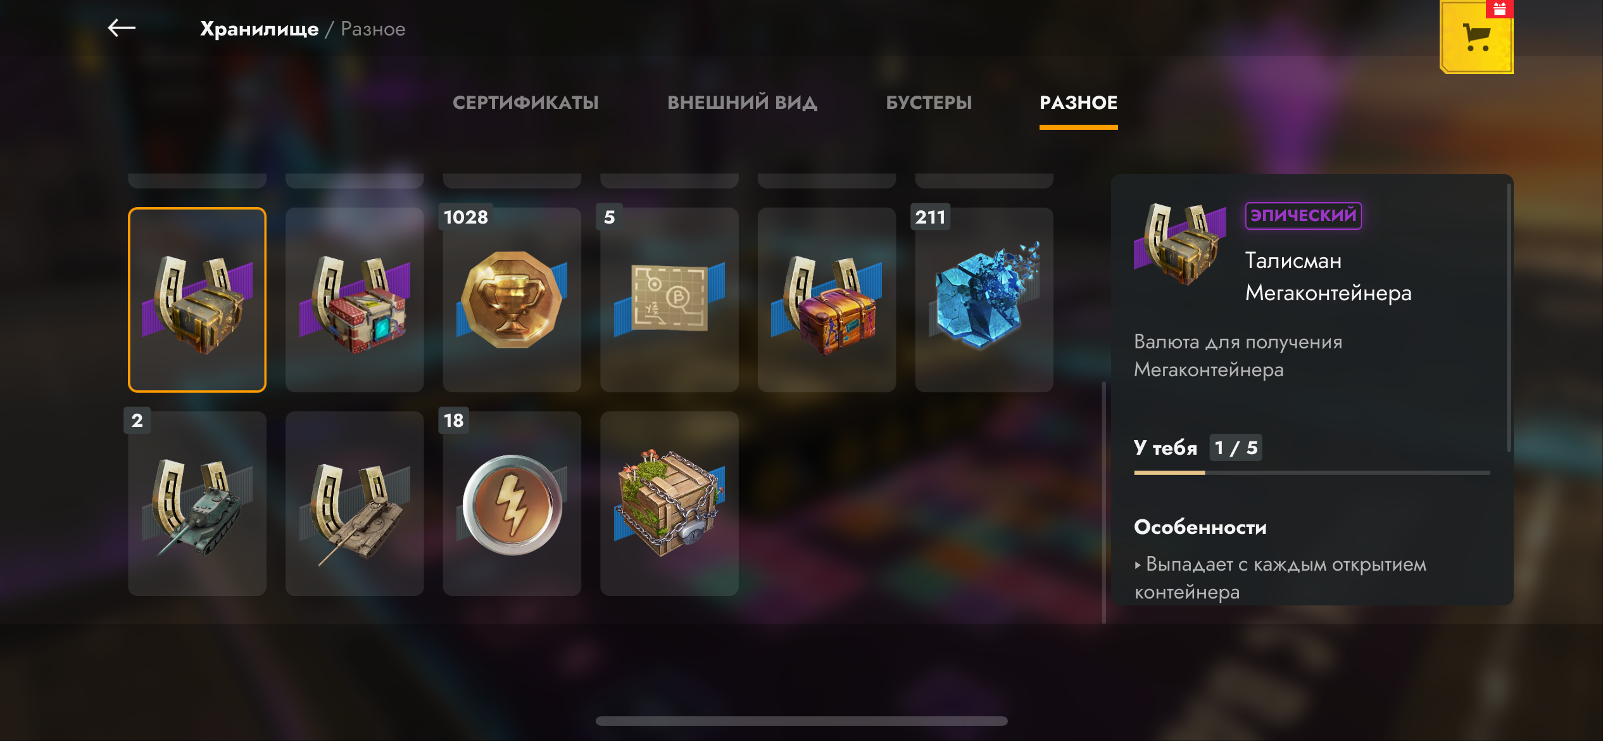Screen dimensions: 1603x741
Task: Select the orange suitcase horseshoe talisman
Action: [x=827, y=300]
